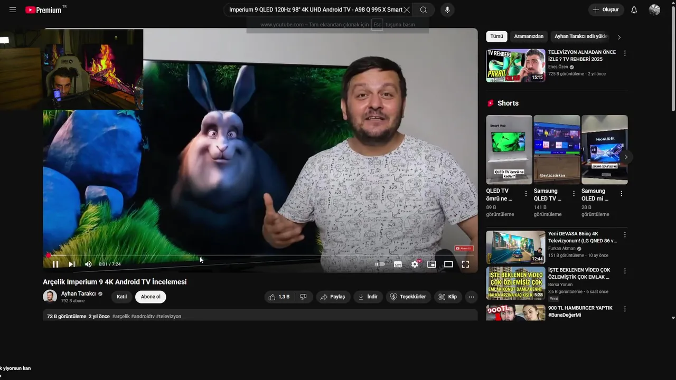Like the video with 1,3 B
676x380 pixels.
279,297
